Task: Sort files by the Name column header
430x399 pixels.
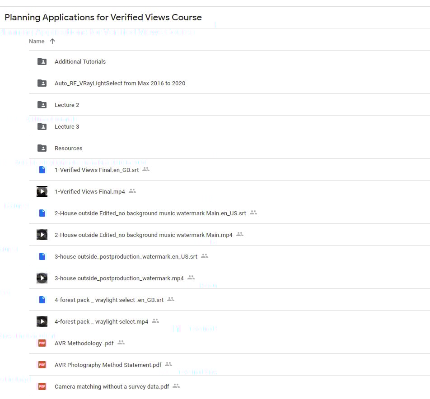Action: 37,41
